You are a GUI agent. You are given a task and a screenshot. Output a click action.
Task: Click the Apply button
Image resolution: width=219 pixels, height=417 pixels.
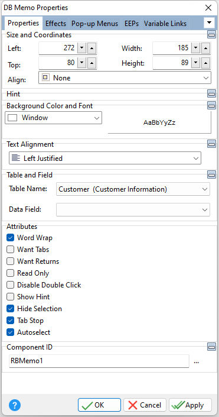pos(190,405)
